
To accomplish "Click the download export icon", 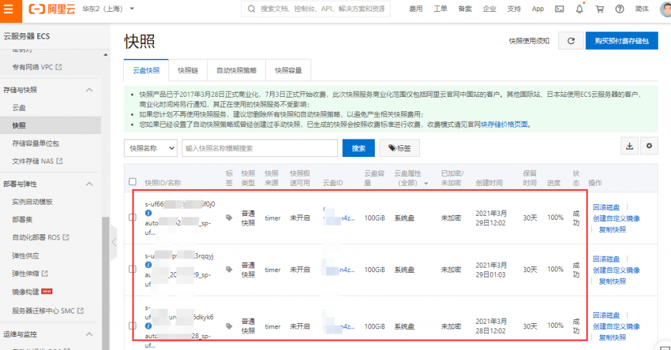I will [630, 147].
